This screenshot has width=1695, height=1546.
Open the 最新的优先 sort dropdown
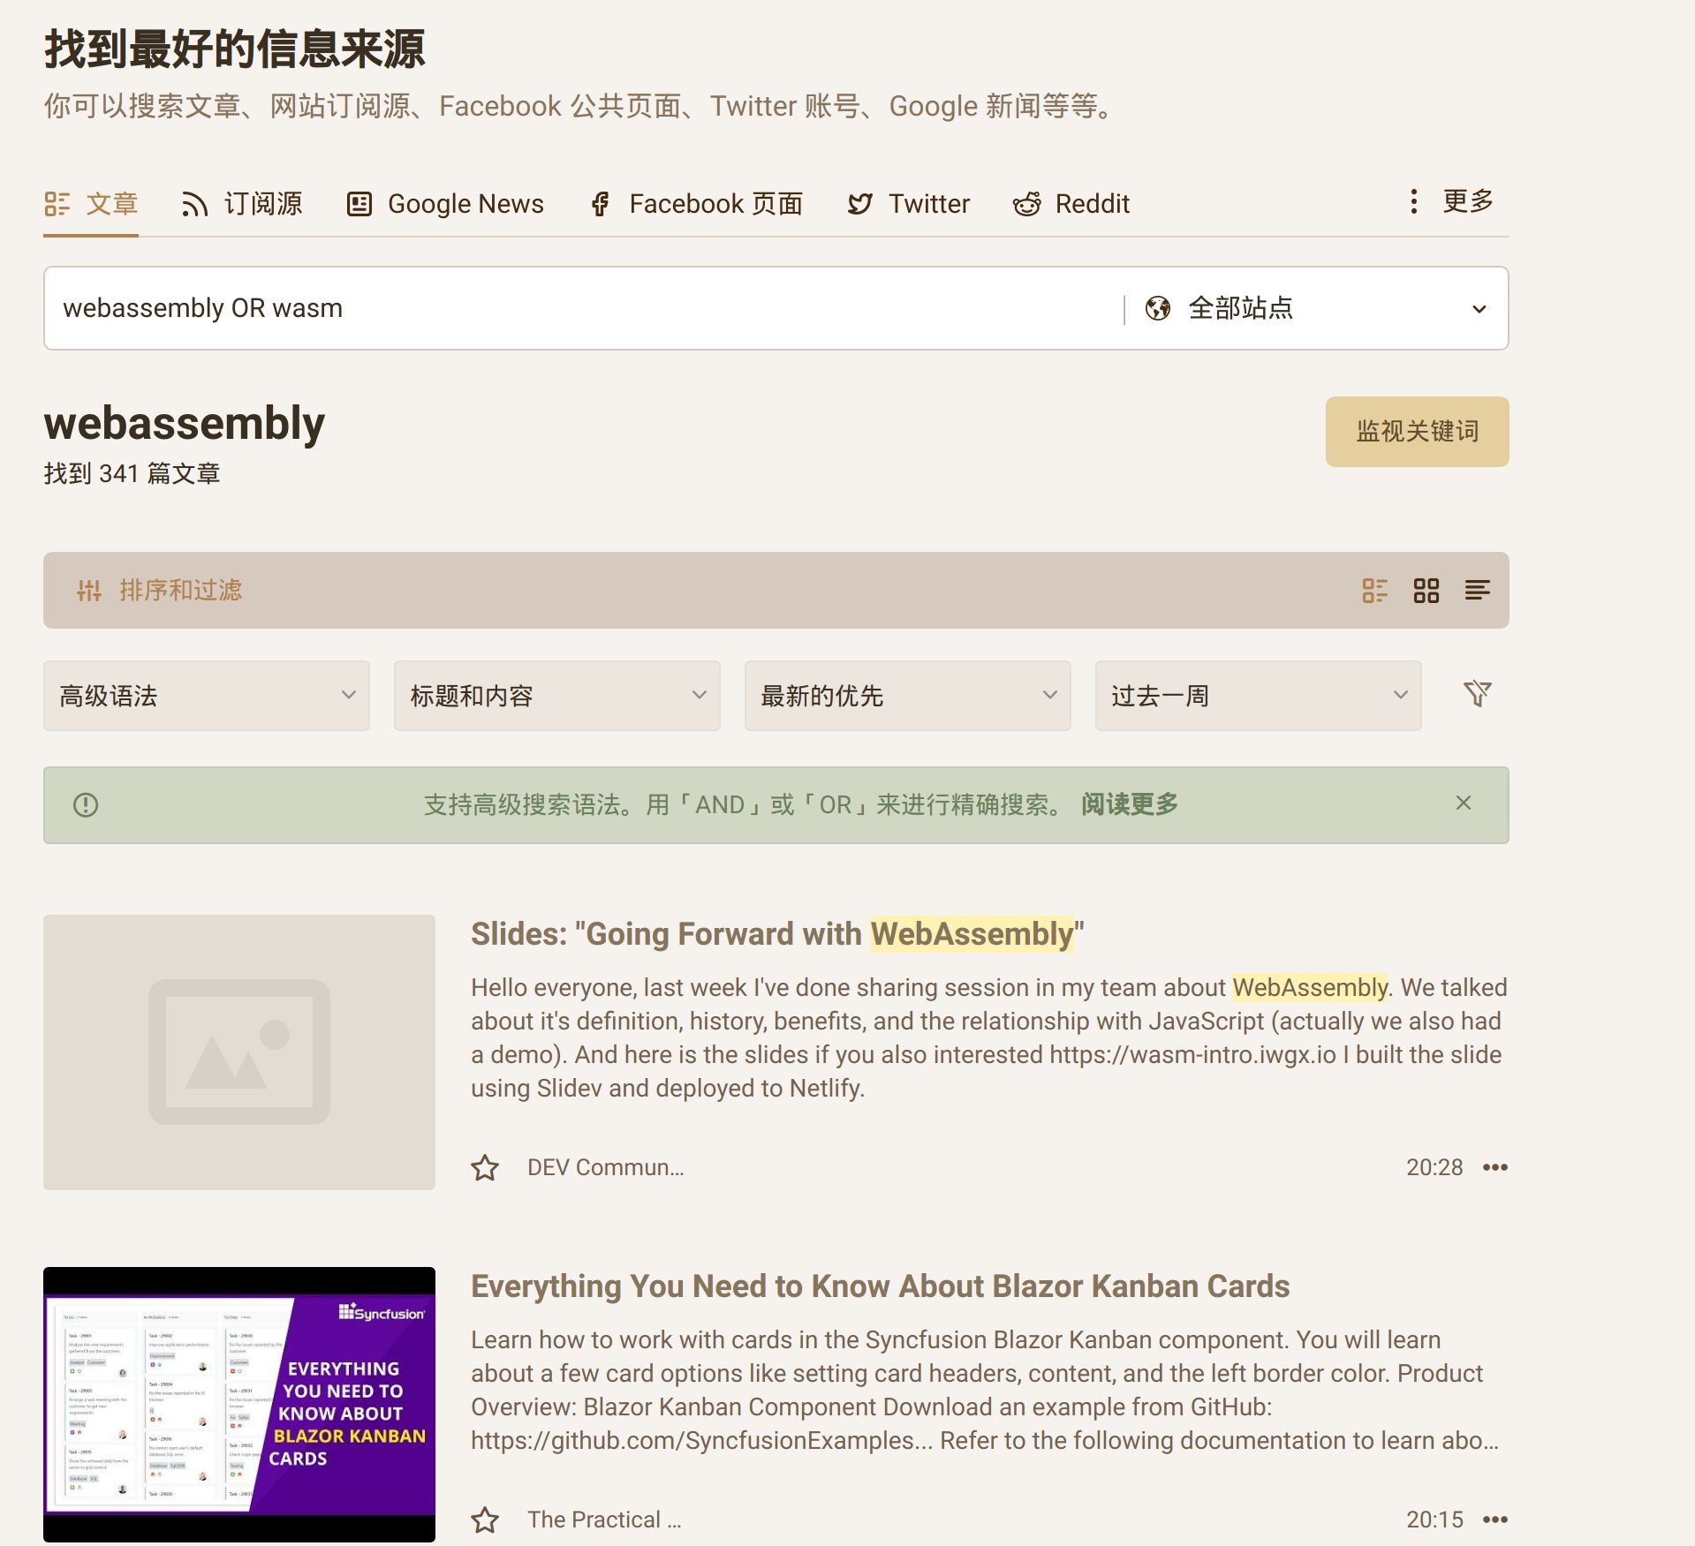point(907,696)
